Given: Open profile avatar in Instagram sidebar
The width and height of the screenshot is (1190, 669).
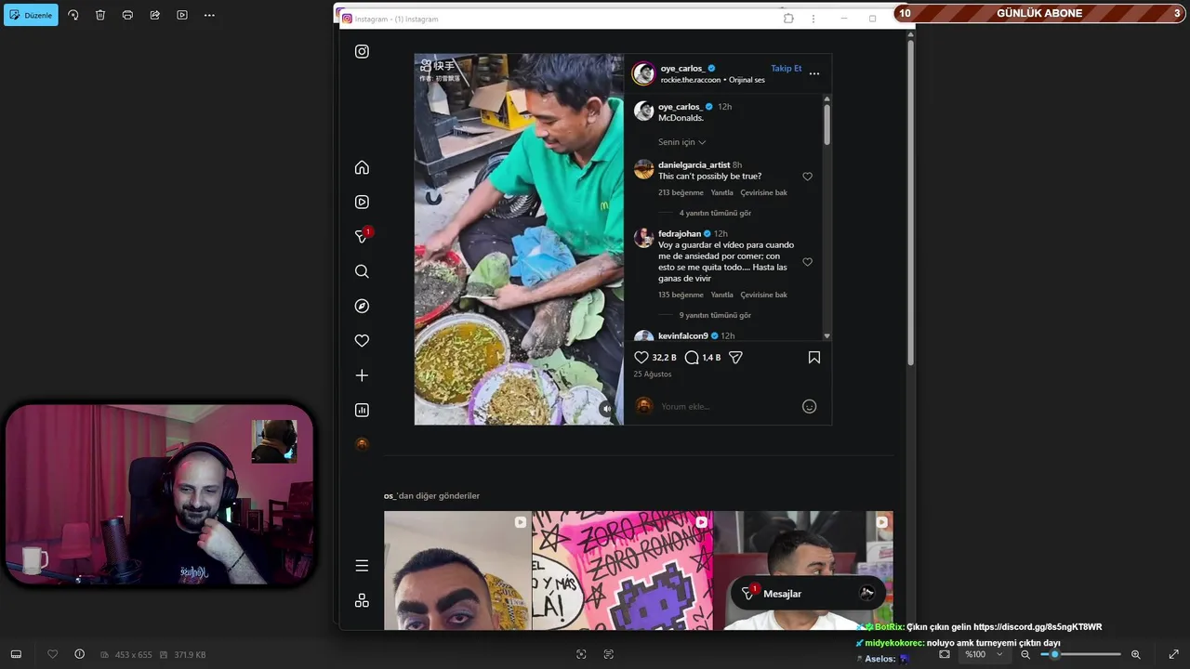Looking at the screenshot, I should [x=362, y=444].
